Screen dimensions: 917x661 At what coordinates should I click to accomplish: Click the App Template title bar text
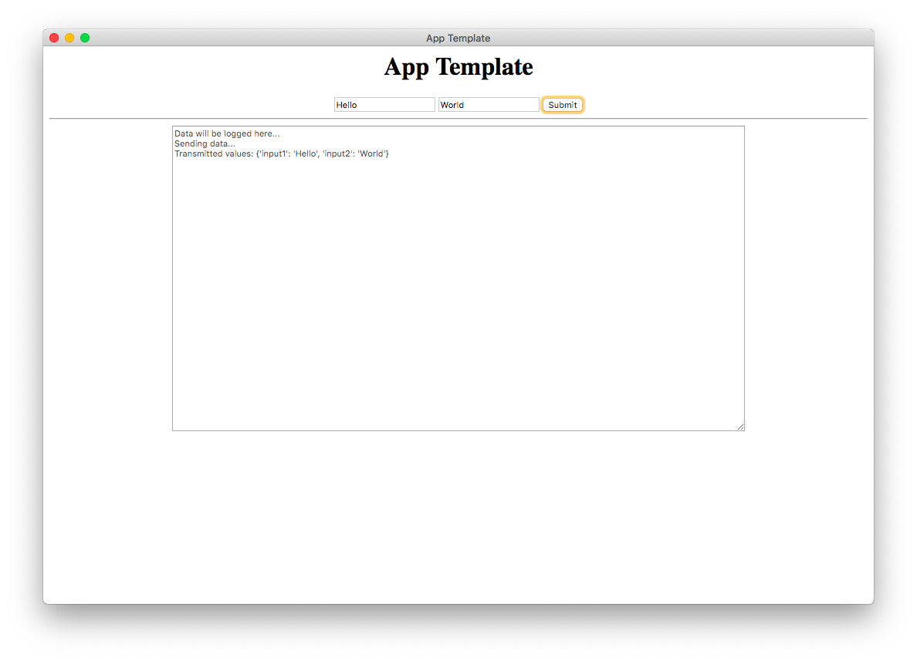click(458, 38)
